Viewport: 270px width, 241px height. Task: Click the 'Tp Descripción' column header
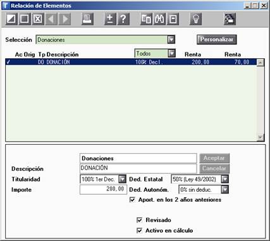click(58, 54)
